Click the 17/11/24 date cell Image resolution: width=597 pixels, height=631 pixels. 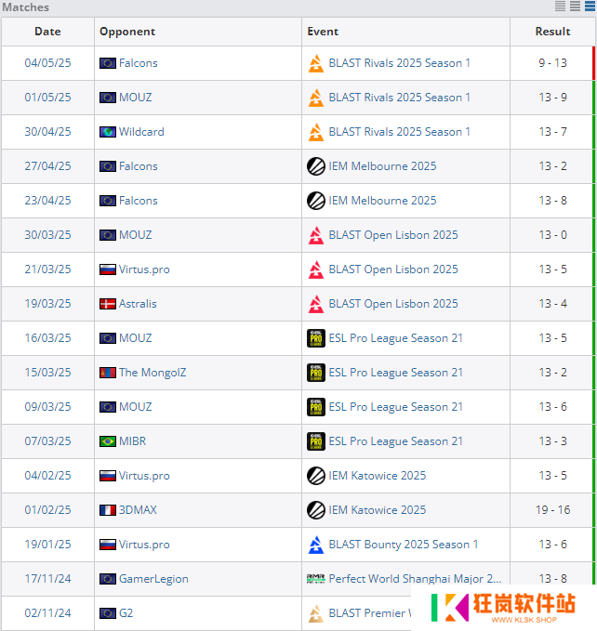tap(48, 579)
